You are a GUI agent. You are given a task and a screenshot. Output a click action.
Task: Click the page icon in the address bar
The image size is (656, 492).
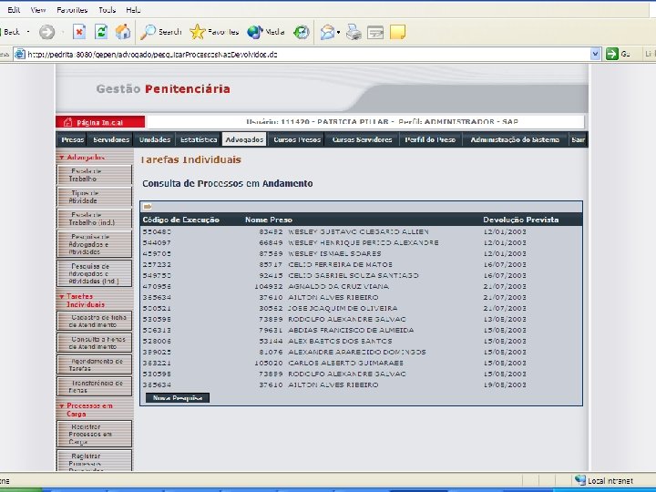click(x=20, y=54)
